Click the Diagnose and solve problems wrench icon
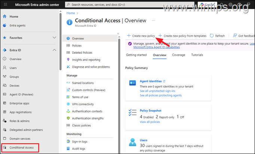 tap(68, 67)
